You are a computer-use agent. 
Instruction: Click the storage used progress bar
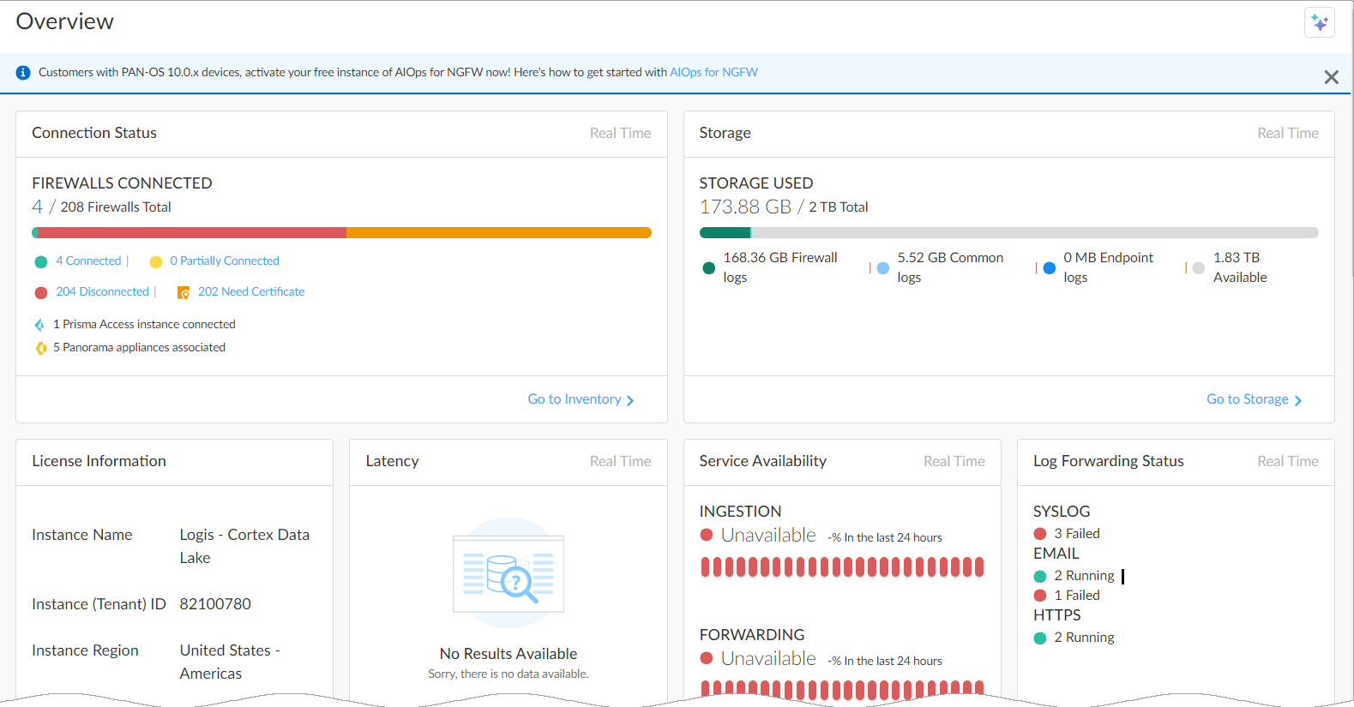pyautogui.click(x=1008, y=233)
